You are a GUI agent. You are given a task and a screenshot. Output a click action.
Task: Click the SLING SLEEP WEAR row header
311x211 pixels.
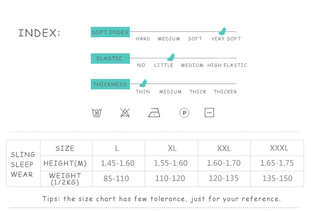[23, 163]
